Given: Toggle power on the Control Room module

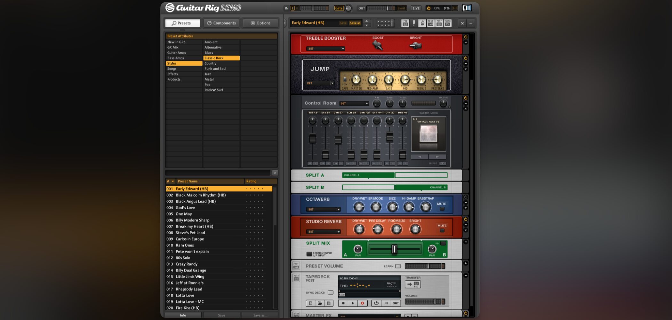Looking at the screenshot, I should (466, 98).
